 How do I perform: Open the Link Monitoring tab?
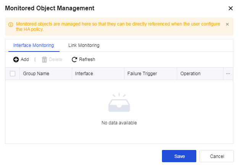[84, 45]
